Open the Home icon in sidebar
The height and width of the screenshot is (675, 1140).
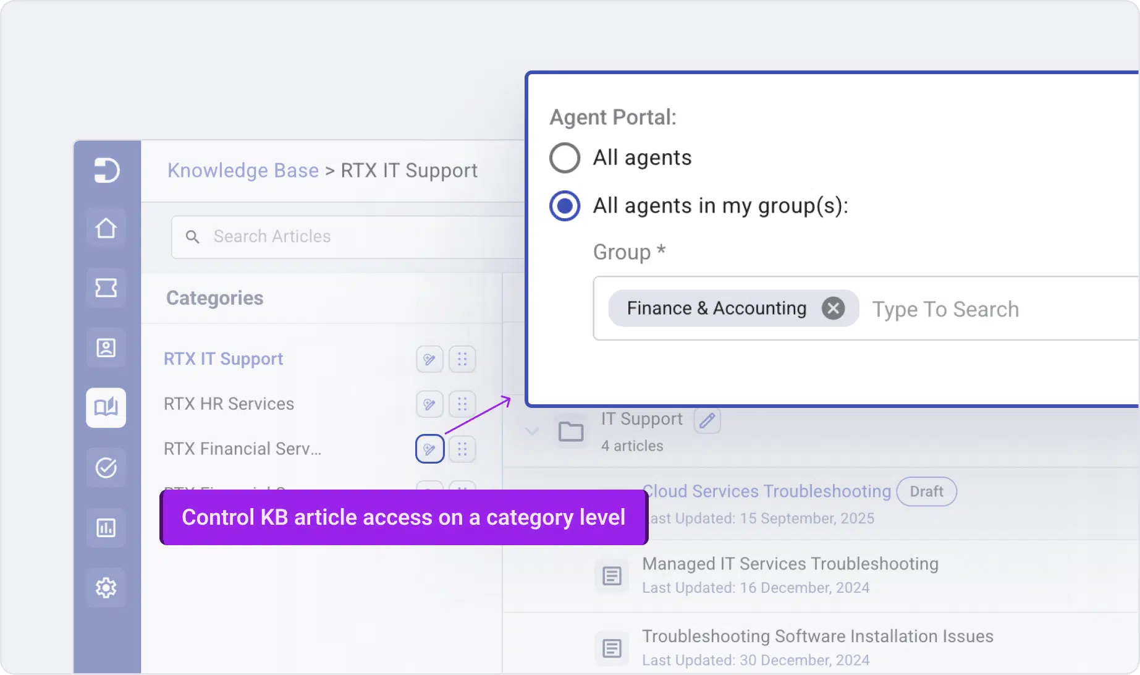coord(106,228)
